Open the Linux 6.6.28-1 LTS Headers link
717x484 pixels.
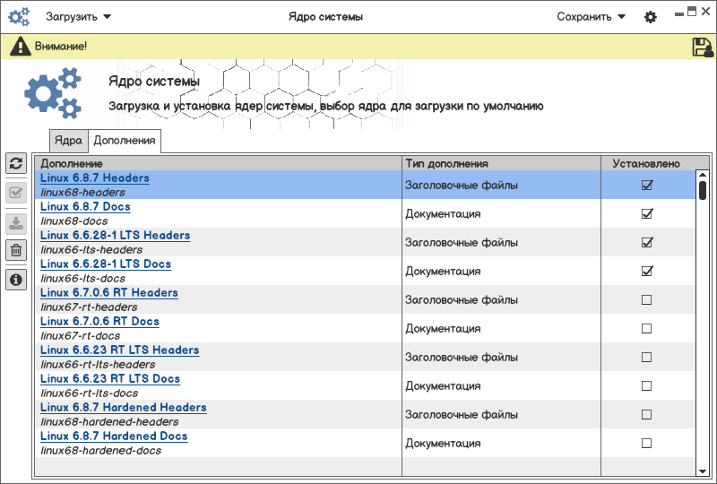pyautogui.click(x=115, y=236)
